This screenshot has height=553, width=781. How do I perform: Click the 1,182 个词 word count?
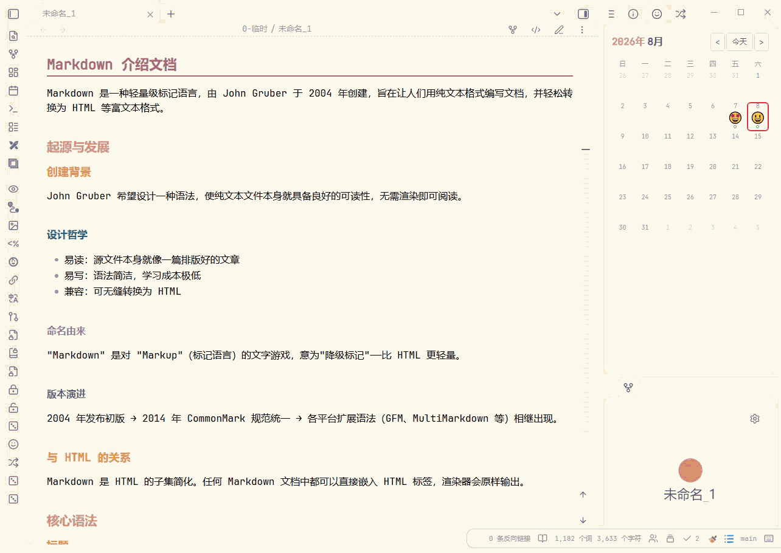pos(573,538)
